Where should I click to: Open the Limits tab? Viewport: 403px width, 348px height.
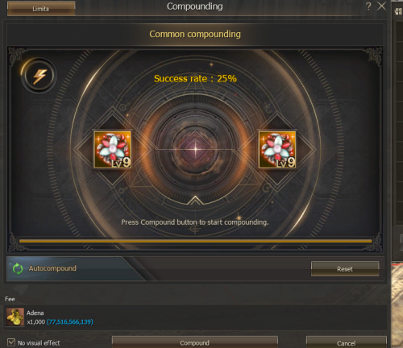41,9
